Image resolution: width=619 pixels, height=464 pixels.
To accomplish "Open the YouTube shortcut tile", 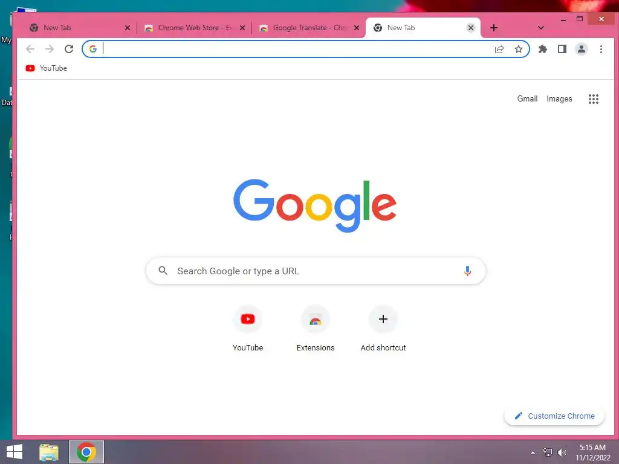I will [x=247, y=329].
